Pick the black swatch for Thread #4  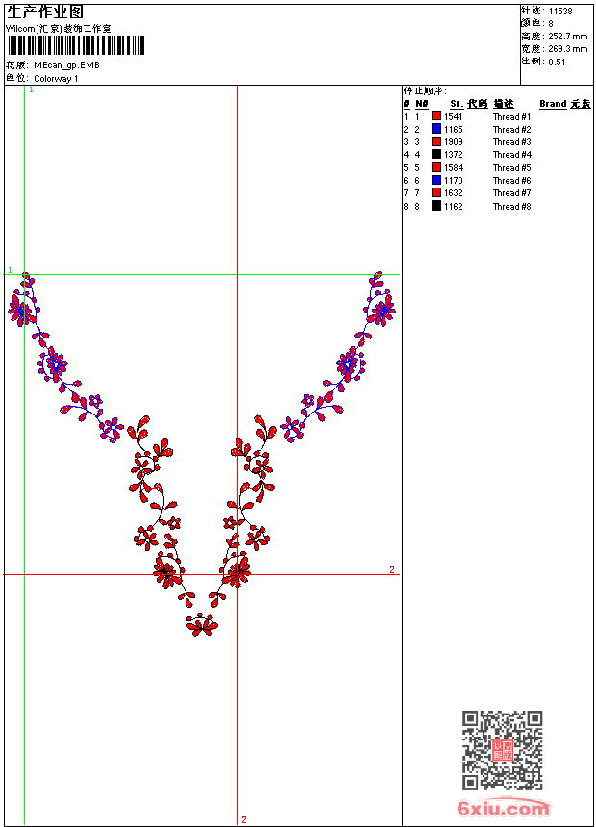(436, 155)
